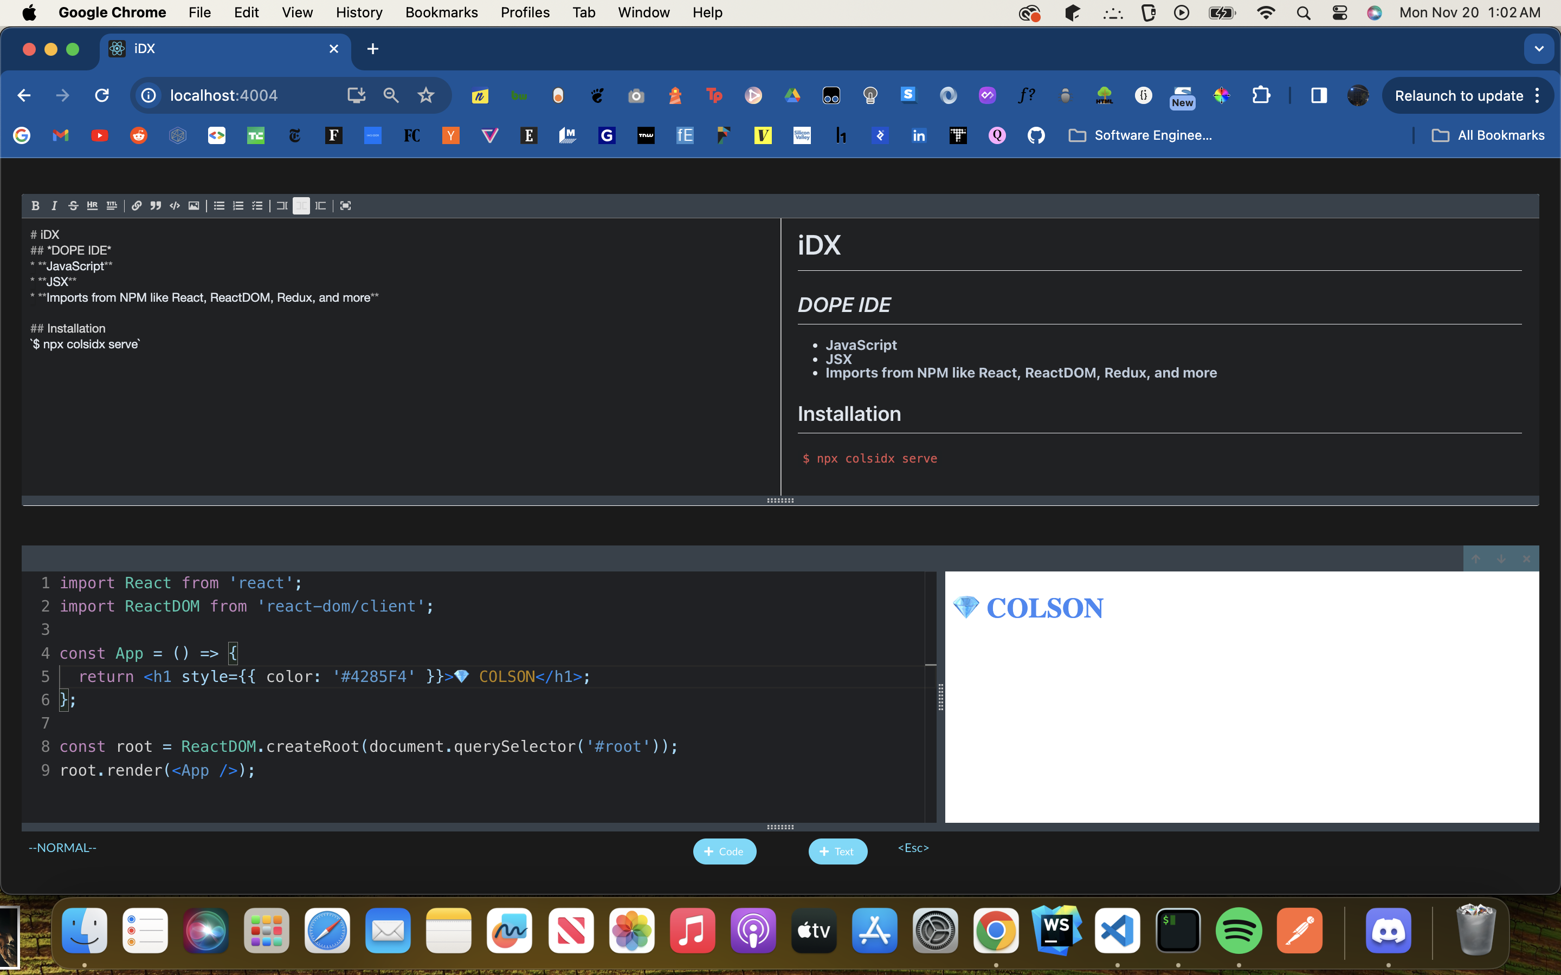Add a new Text cell
Viewport: 1561px width, 975px height.
(837, 851)
